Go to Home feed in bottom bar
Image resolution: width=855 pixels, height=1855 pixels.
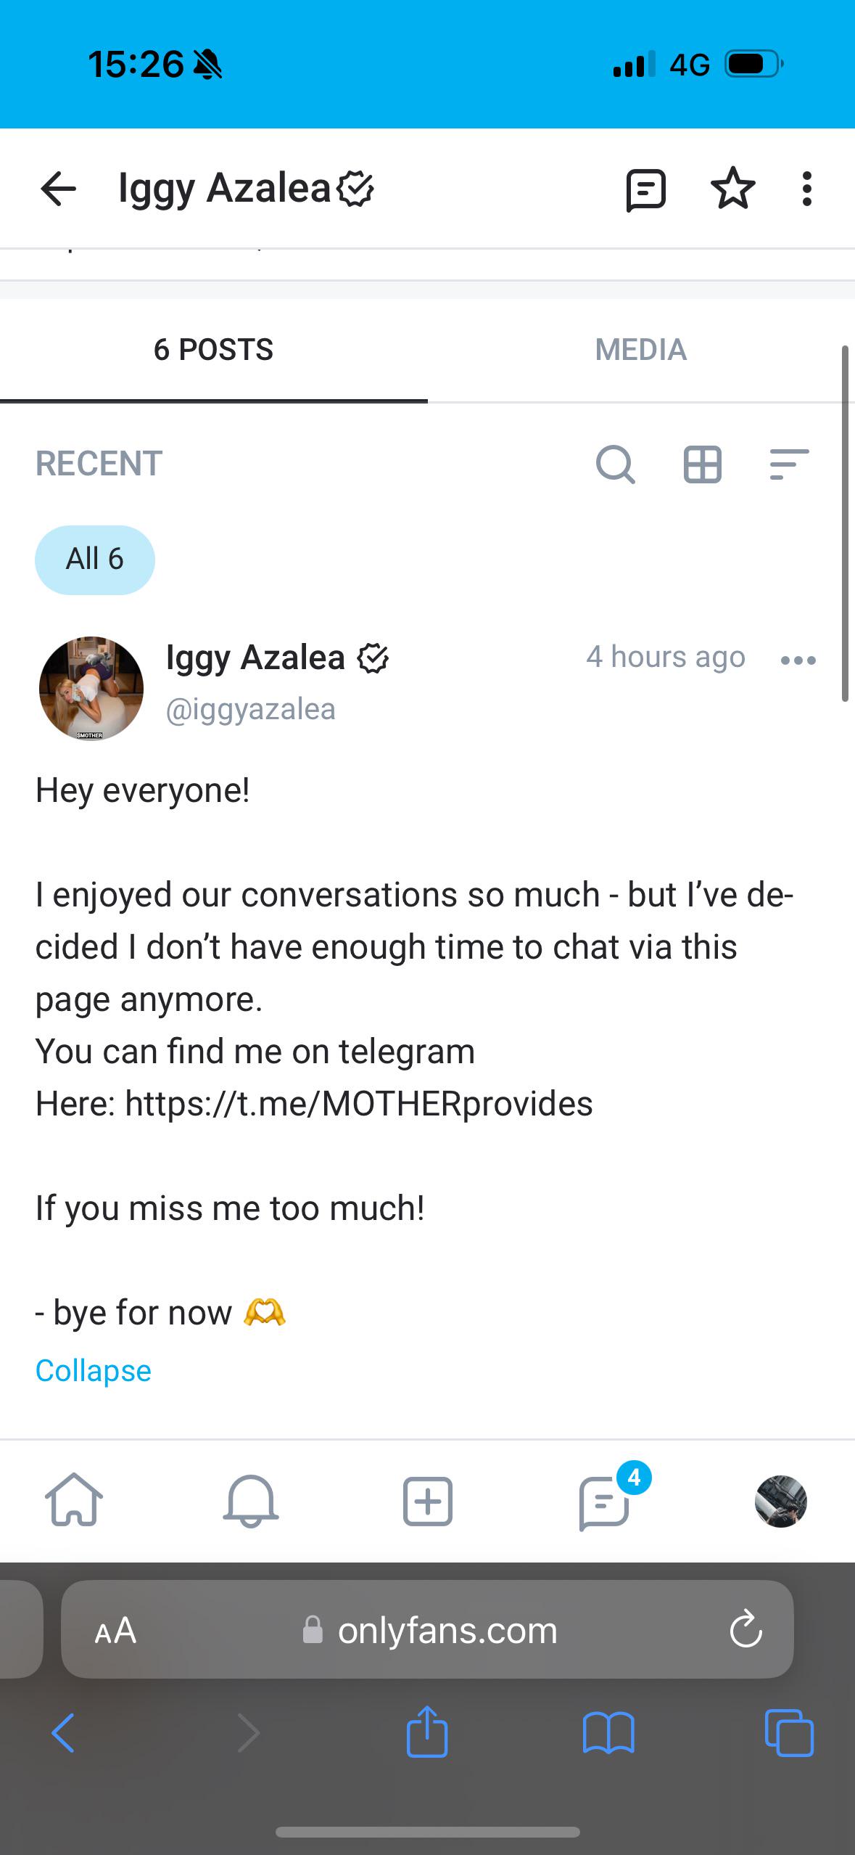click(x=74, y=1499)
